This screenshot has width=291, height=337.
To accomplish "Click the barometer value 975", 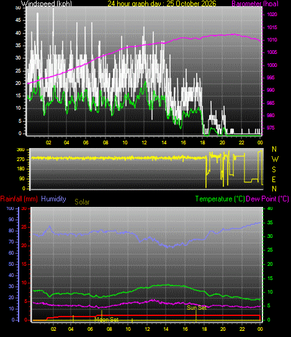I will click(271, 128).
